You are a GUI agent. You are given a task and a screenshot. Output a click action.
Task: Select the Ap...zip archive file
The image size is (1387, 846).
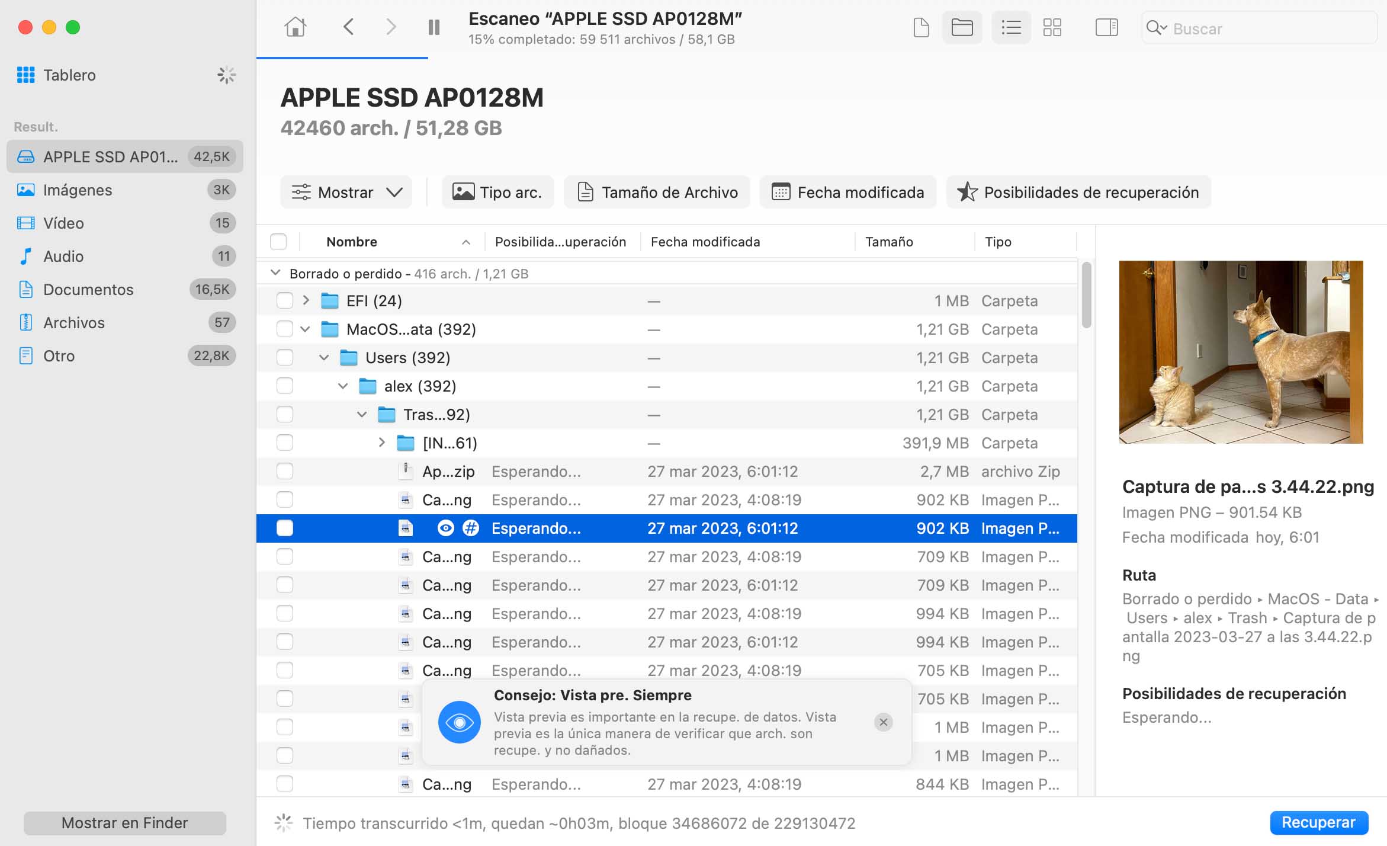pos(667,471)
